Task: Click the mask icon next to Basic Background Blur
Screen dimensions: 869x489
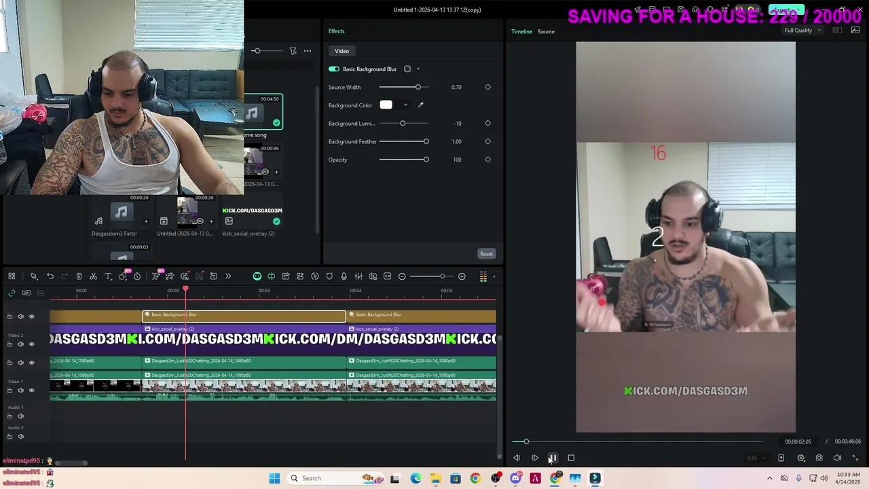Action: tap(407, 69)
